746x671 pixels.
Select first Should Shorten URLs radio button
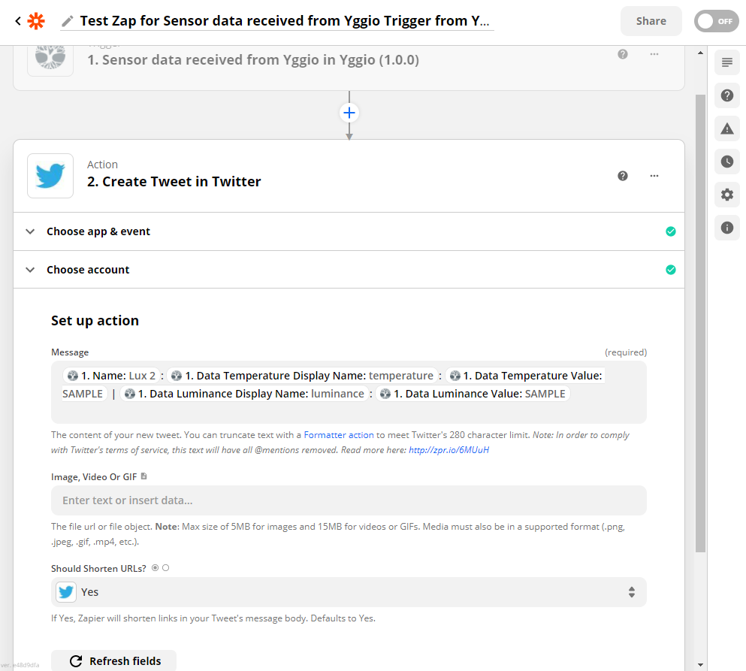click(x=155, y=568)
